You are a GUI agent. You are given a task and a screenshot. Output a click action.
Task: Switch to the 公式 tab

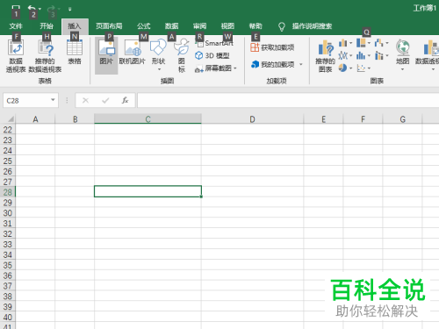click(x=144, y=26)
